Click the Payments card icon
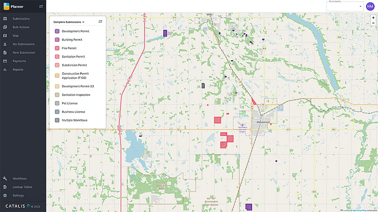 [5, 61]
